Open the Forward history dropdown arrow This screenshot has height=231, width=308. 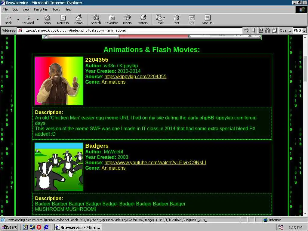click(38, 20)
